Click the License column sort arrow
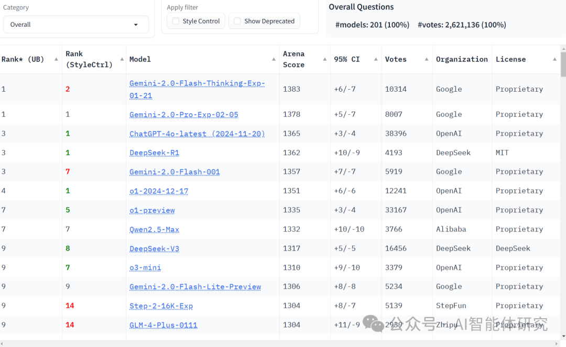Screen dimensions: 566x347 554,59
